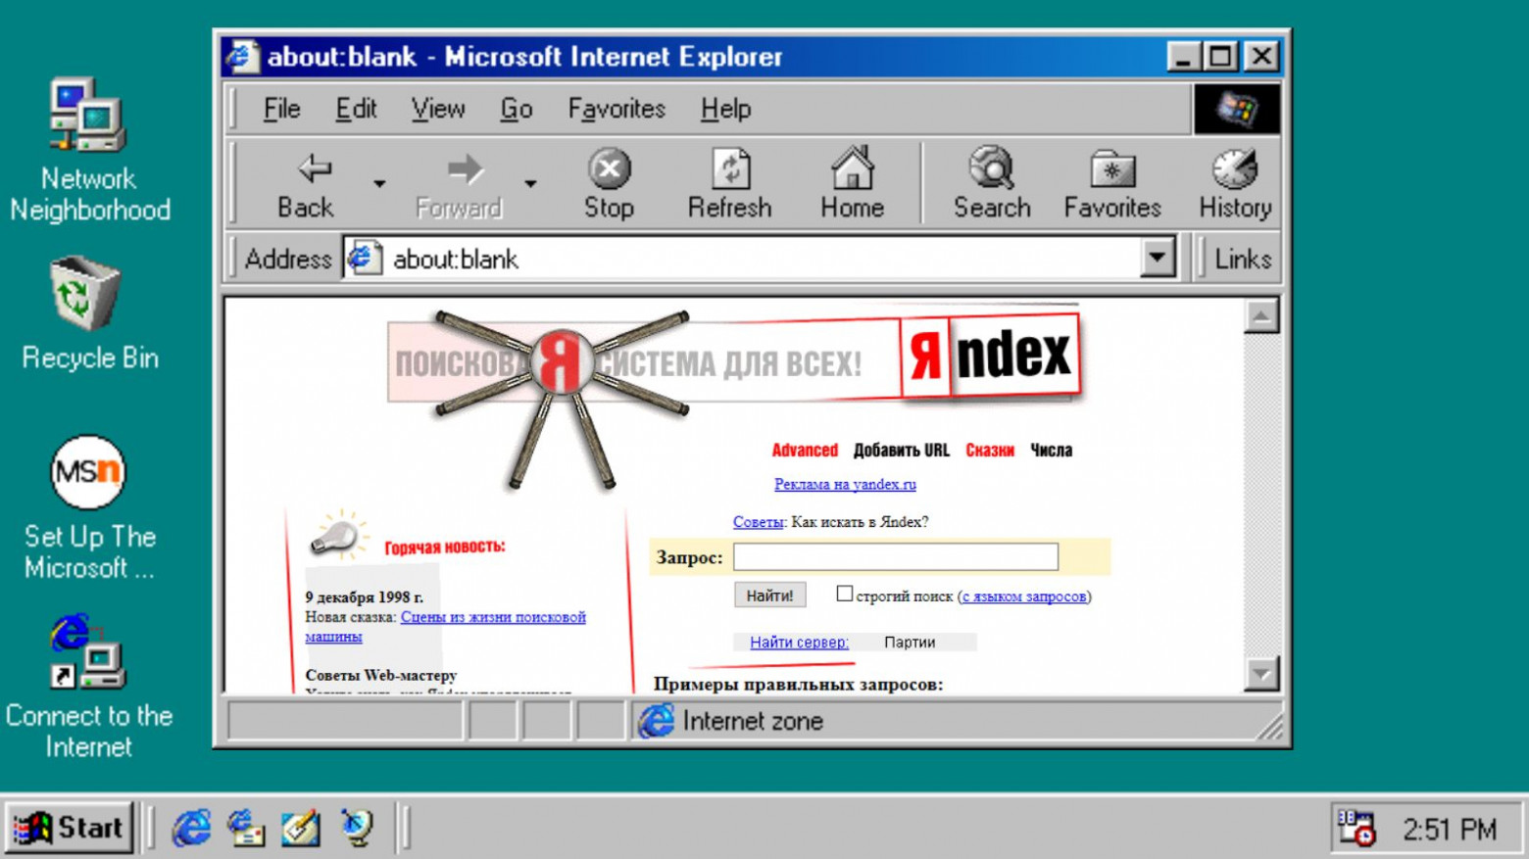Launch Outlook Express from Quick Launch
The height and width of the screenshot is (859, 1529).
coord(246,829)
